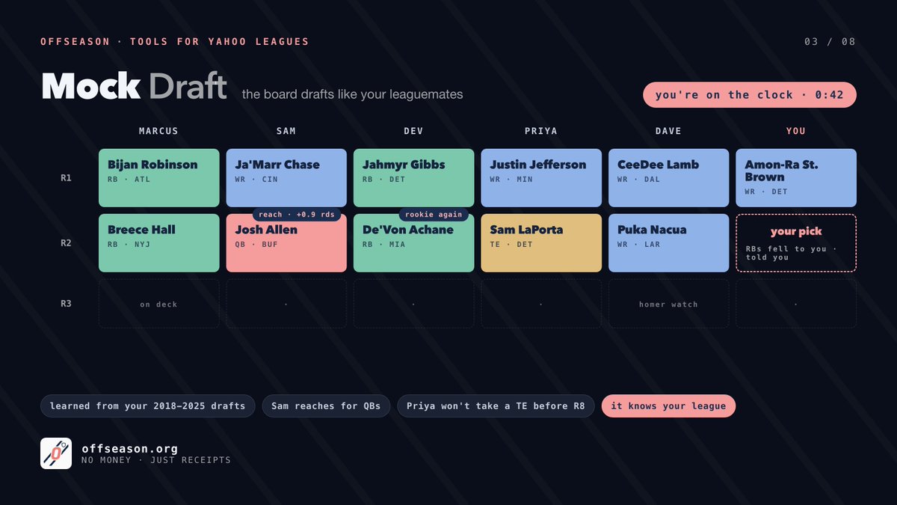
Task: Click the R2 row label
Action: tap(67, 243)
